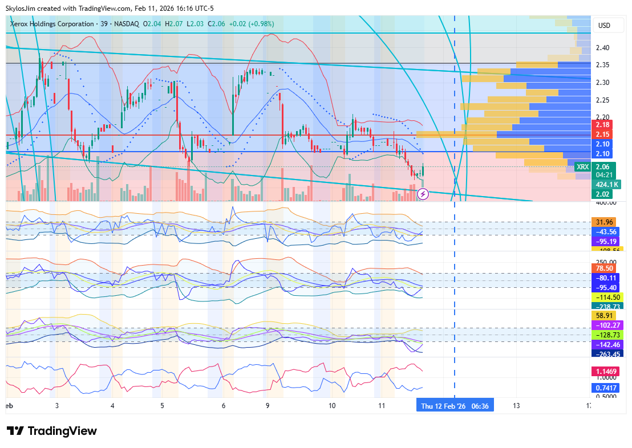Click the green 2.06 current price label
632x448 pixels.
coord(602,166)
